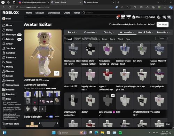Click the browser back arrow
The height and width of the screenshot is (136, 174).
4,7
